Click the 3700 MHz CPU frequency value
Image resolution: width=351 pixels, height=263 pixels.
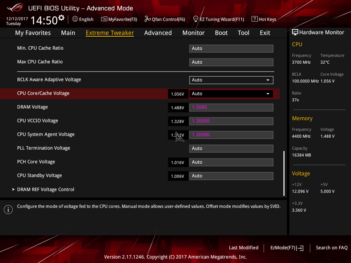pos(301,62)
